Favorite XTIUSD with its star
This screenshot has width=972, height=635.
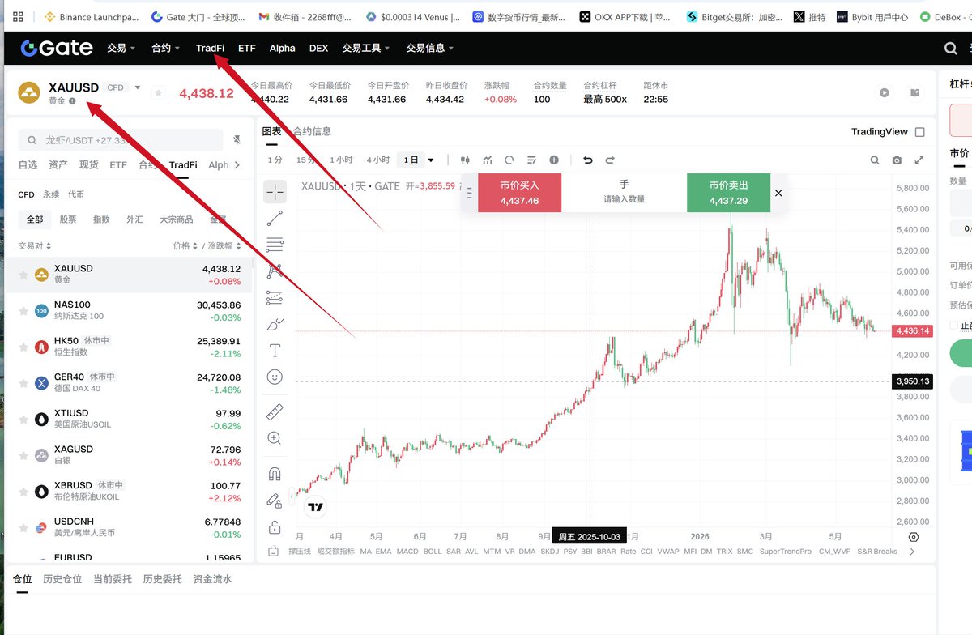(x=23, y=420)
